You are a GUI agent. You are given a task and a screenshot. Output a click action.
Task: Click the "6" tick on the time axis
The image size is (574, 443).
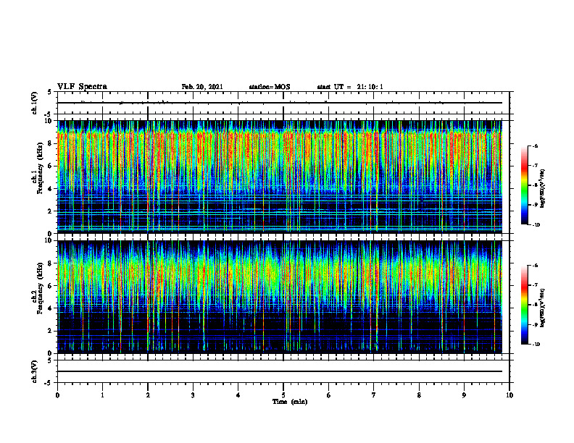click(x=329, y=395)
